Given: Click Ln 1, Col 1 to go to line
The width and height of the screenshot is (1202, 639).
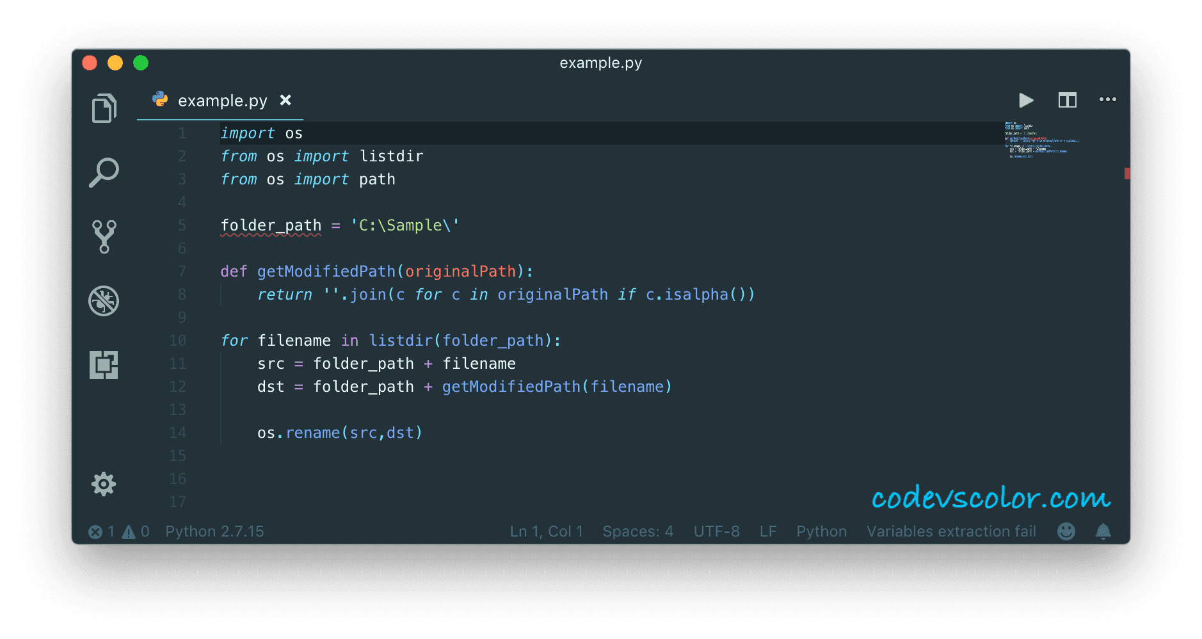Looking at the screenshot, I should (545, 531).
